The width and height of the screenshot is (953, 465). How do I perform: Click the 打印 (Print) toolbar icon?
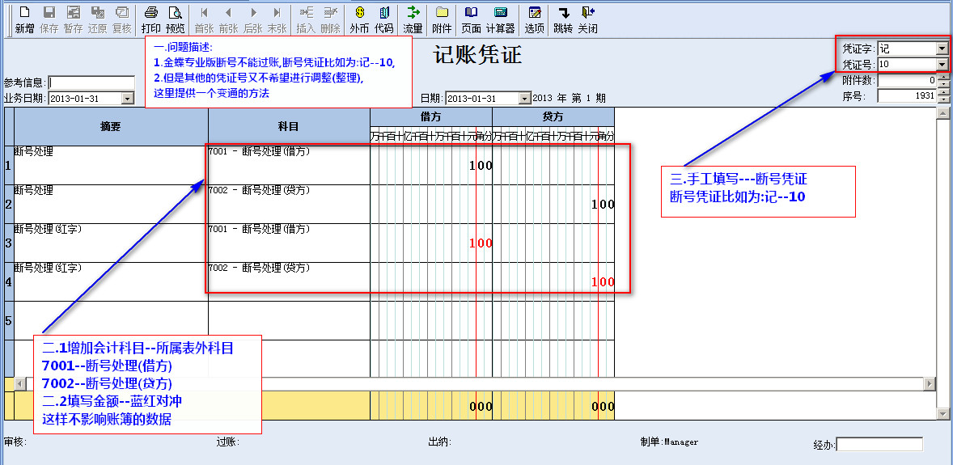[150, 19]
